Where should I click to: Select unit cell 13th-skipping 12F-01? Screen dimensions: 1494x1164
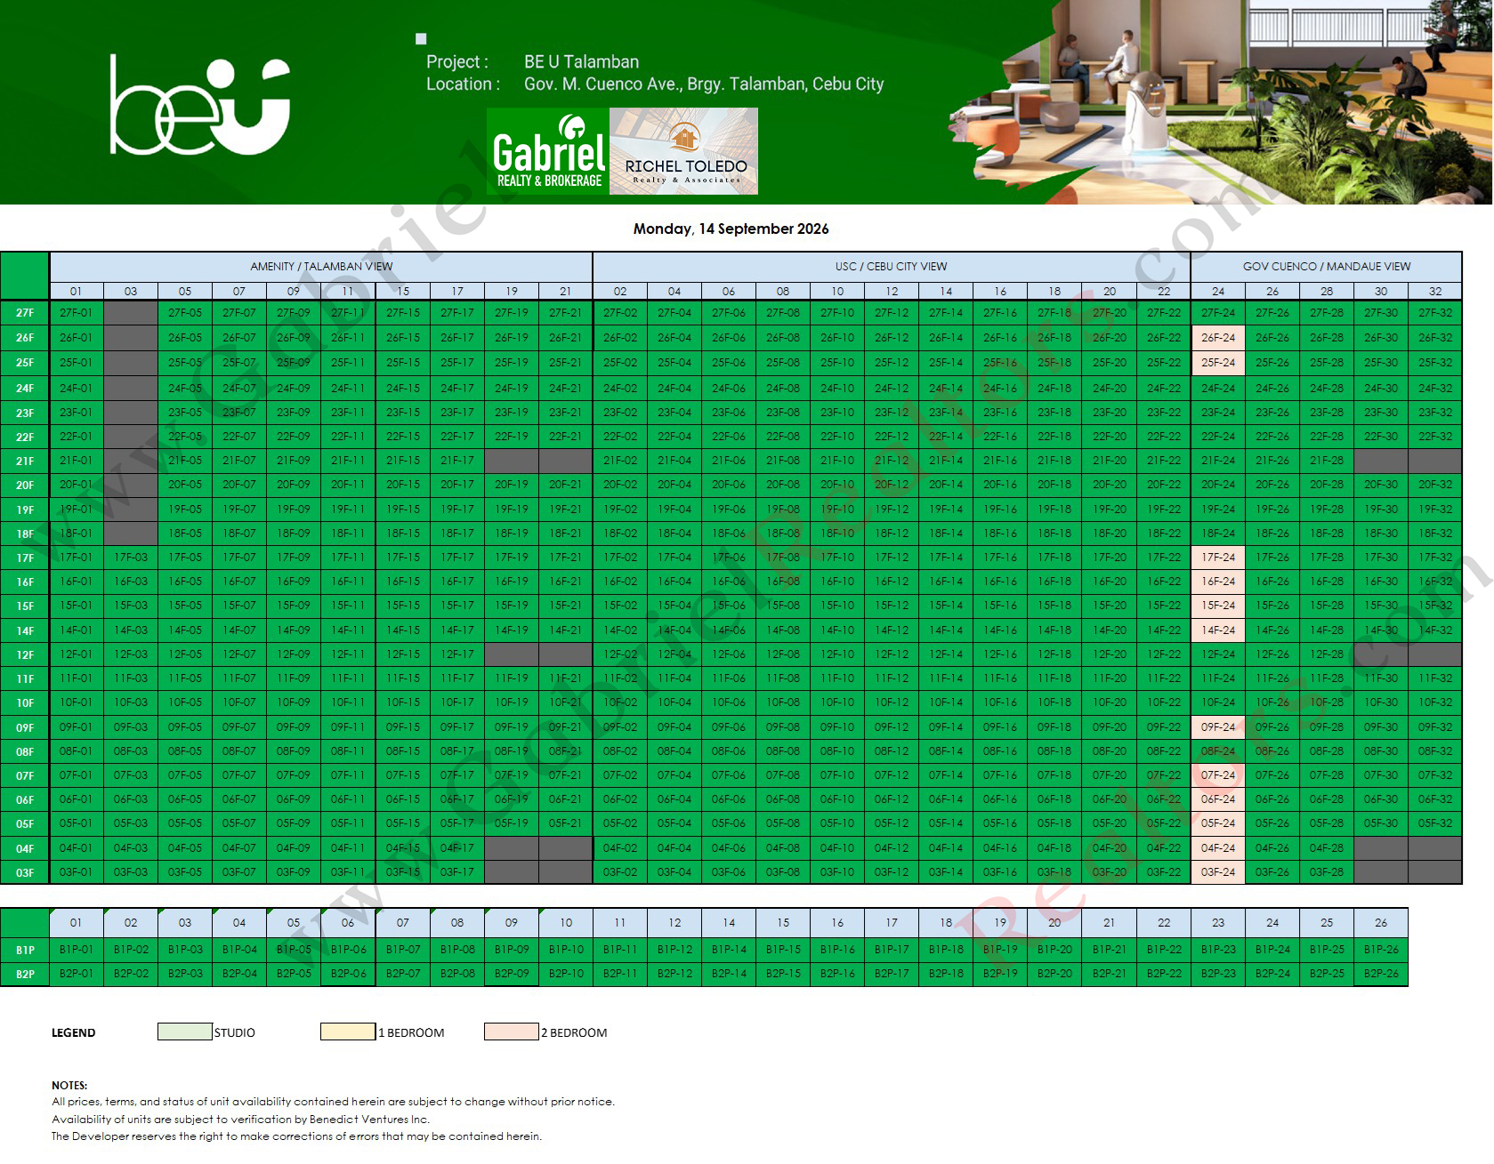[x=76, y=654]
